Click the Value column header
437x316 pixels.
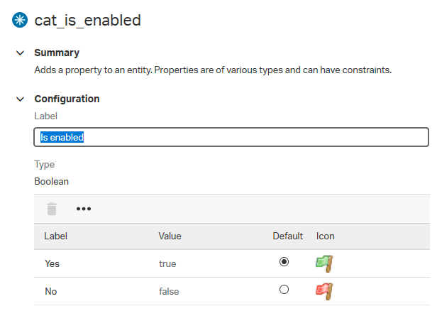[x=170, y=236]
